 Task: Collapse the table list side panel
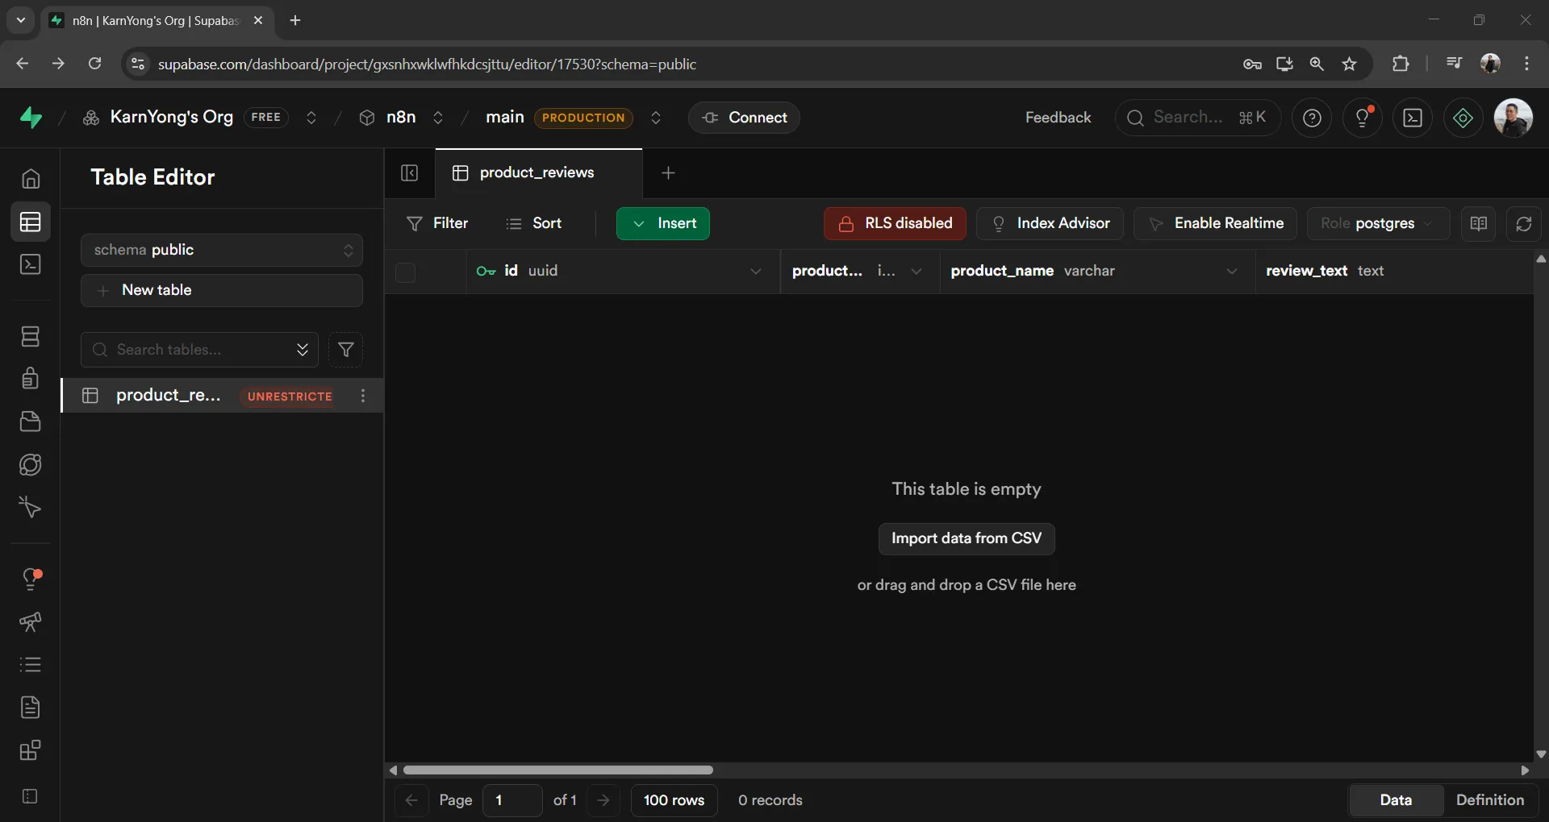click(410, 173)
